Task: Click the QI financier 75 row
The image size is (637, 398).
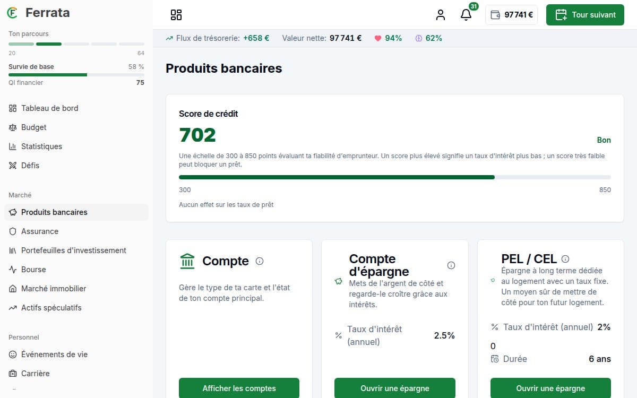Action: tap(76, 83)
